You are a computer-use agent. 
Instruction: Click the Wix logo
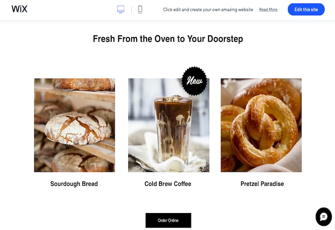pyautogui.click(x=20, y=9)
